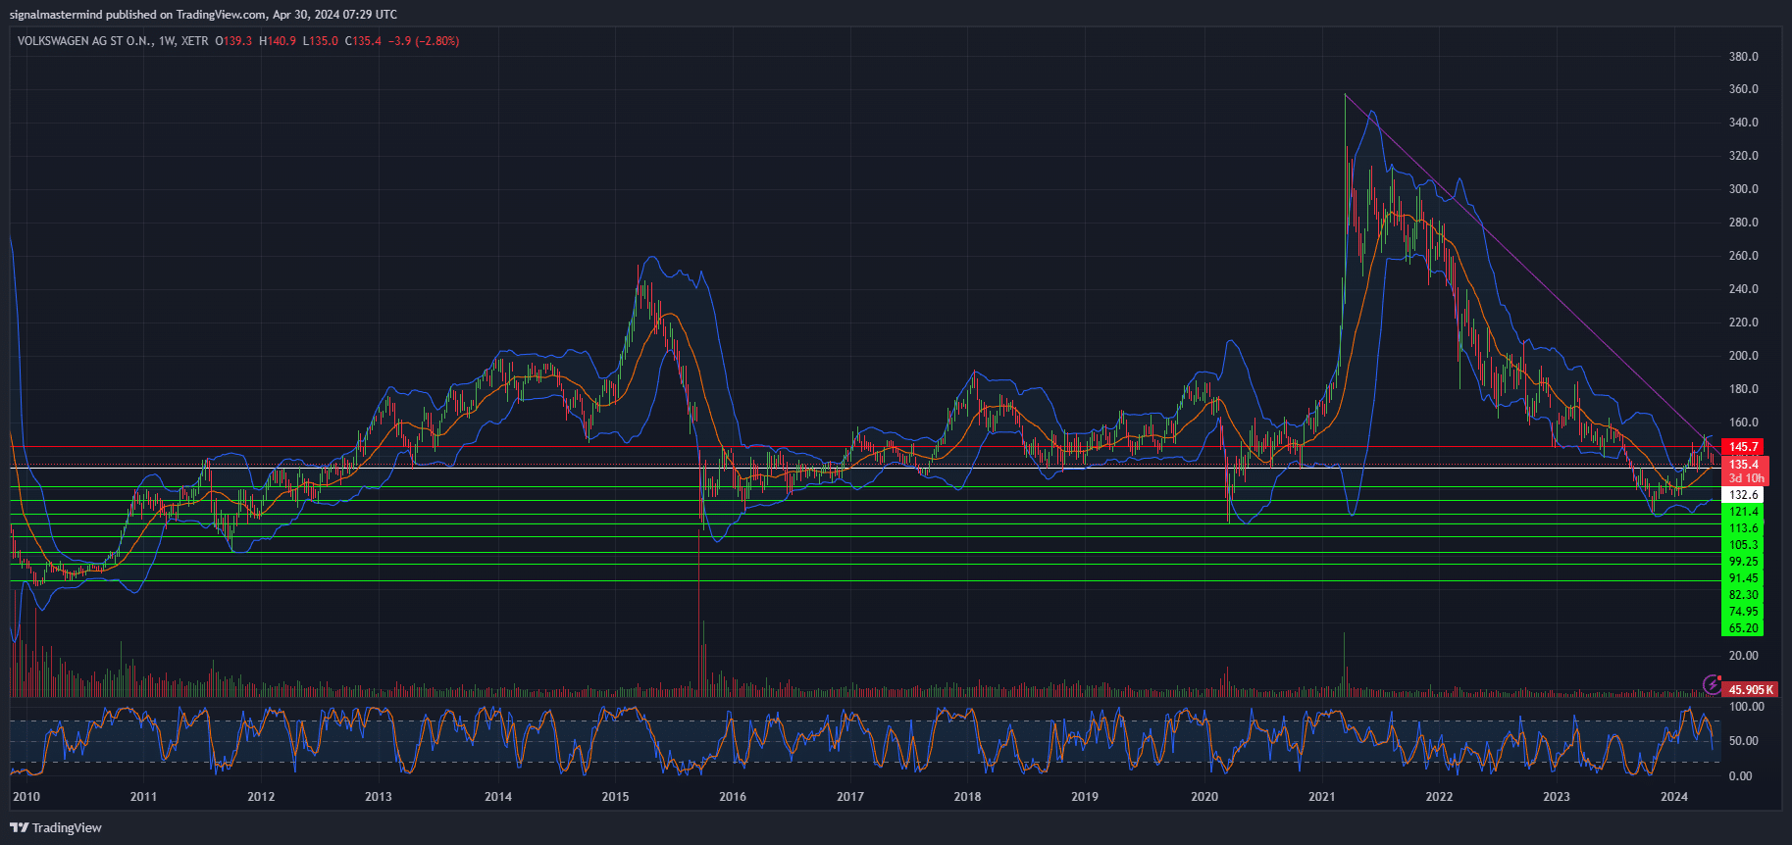Screen dimensions: 1792x845
Task: Click the 360.0 price scale value
Action: click(x=1743, y=89)
